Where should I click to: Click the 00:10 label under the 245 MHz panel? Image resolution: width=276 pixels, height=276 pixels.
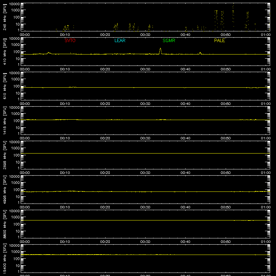tap(65, 35)
